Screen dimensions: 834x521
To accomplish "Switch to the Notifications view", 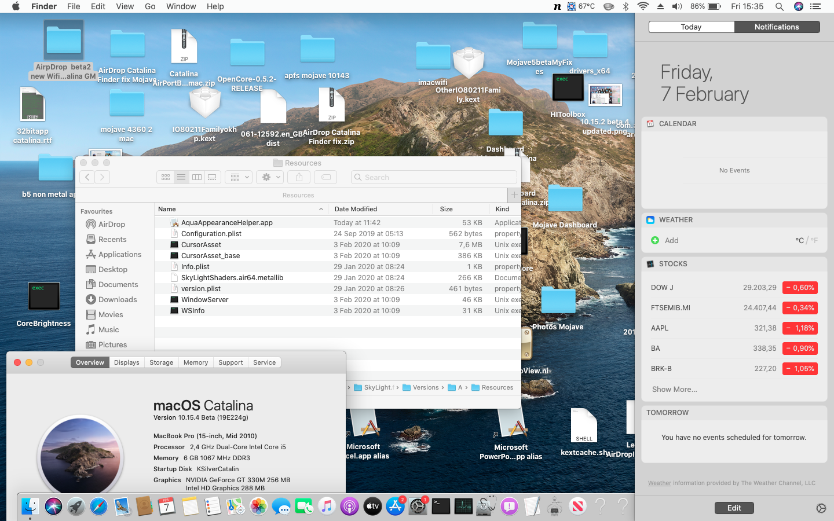I will click(x=777, y=27).
